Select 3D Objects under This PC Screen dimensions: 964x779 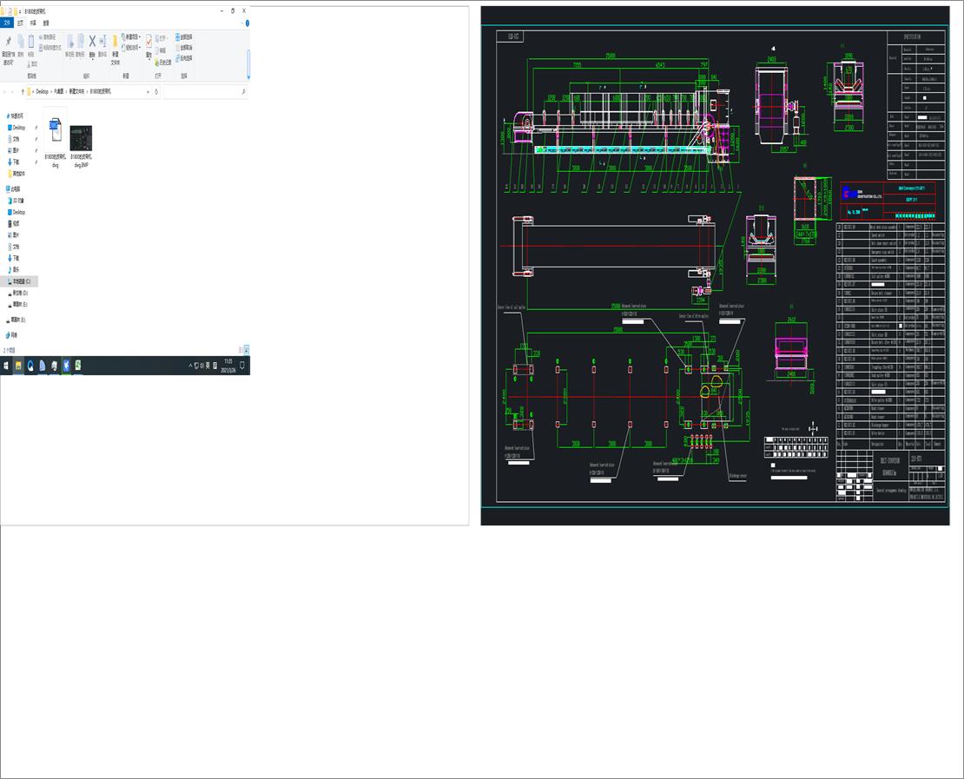click(17, 201)
